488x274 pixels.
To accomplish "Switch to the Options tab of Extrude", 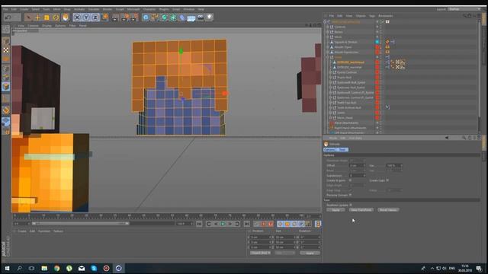I will pyautogui.click(x=329, y=149).
